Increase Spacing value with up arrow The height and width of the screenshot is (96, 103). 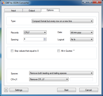[45, 38]
